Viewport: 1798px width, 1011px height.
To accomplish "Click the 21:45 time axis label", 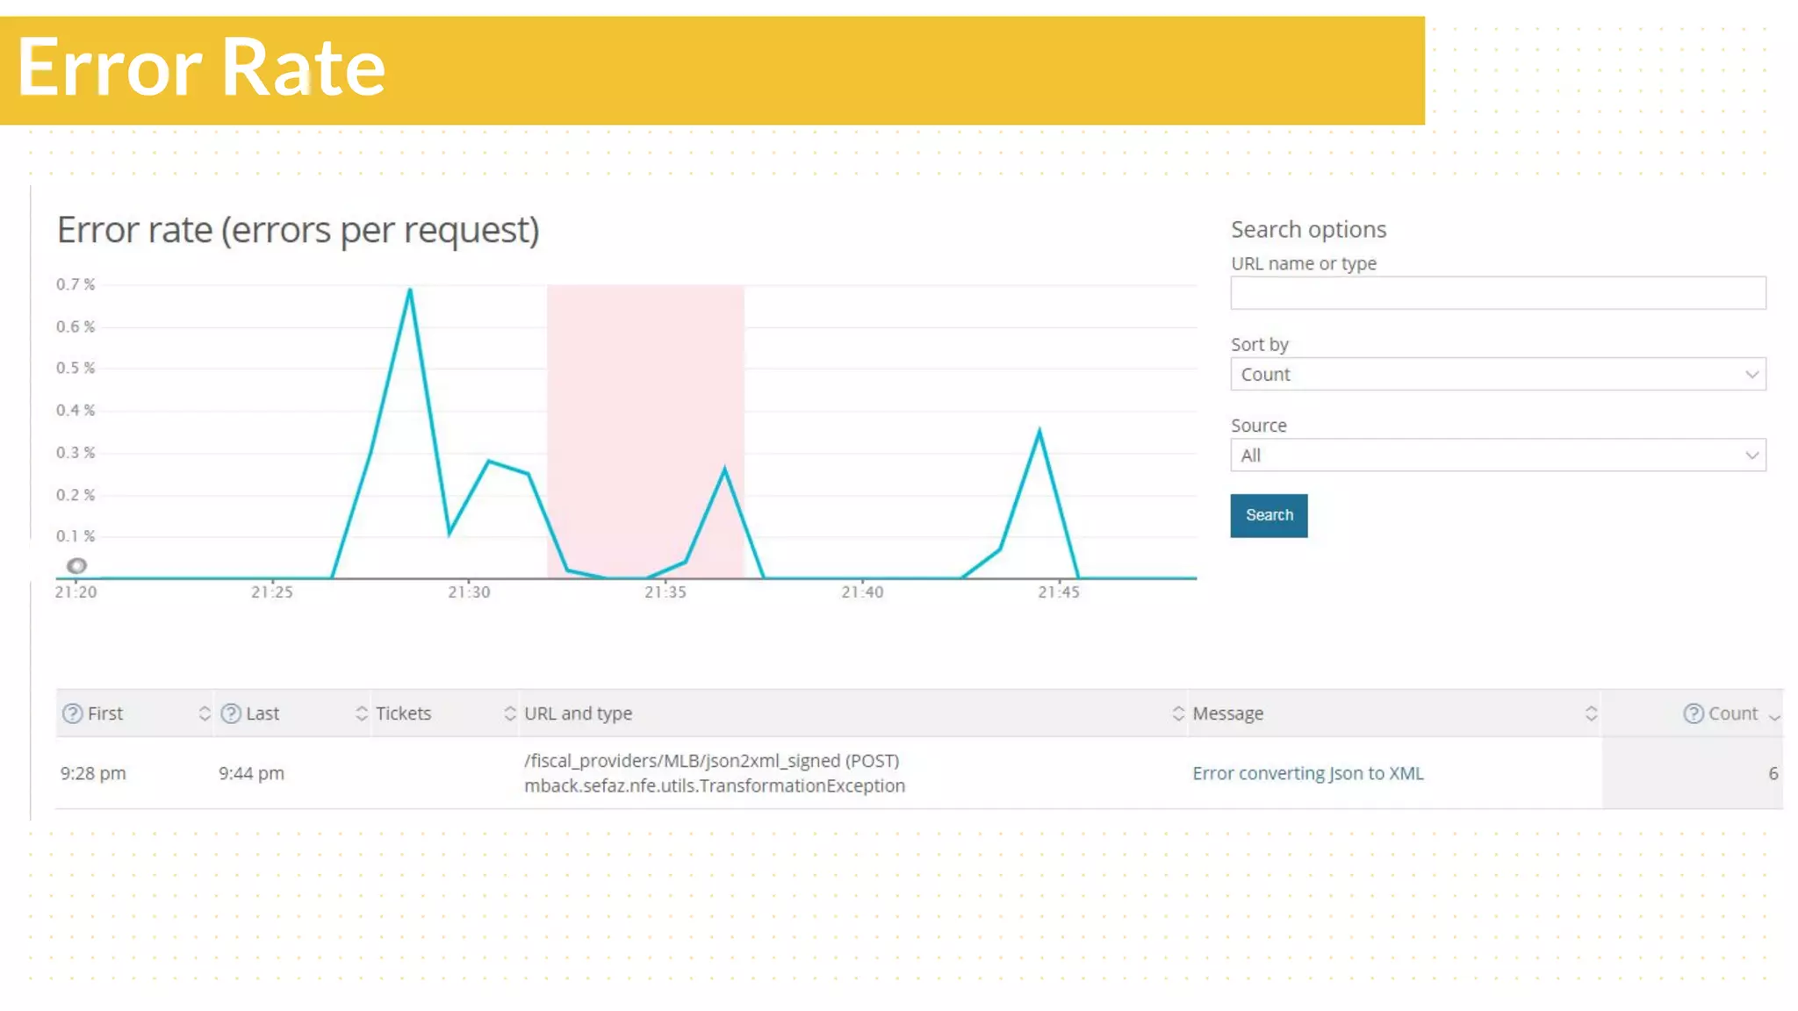I will [x=1059, y=592].
